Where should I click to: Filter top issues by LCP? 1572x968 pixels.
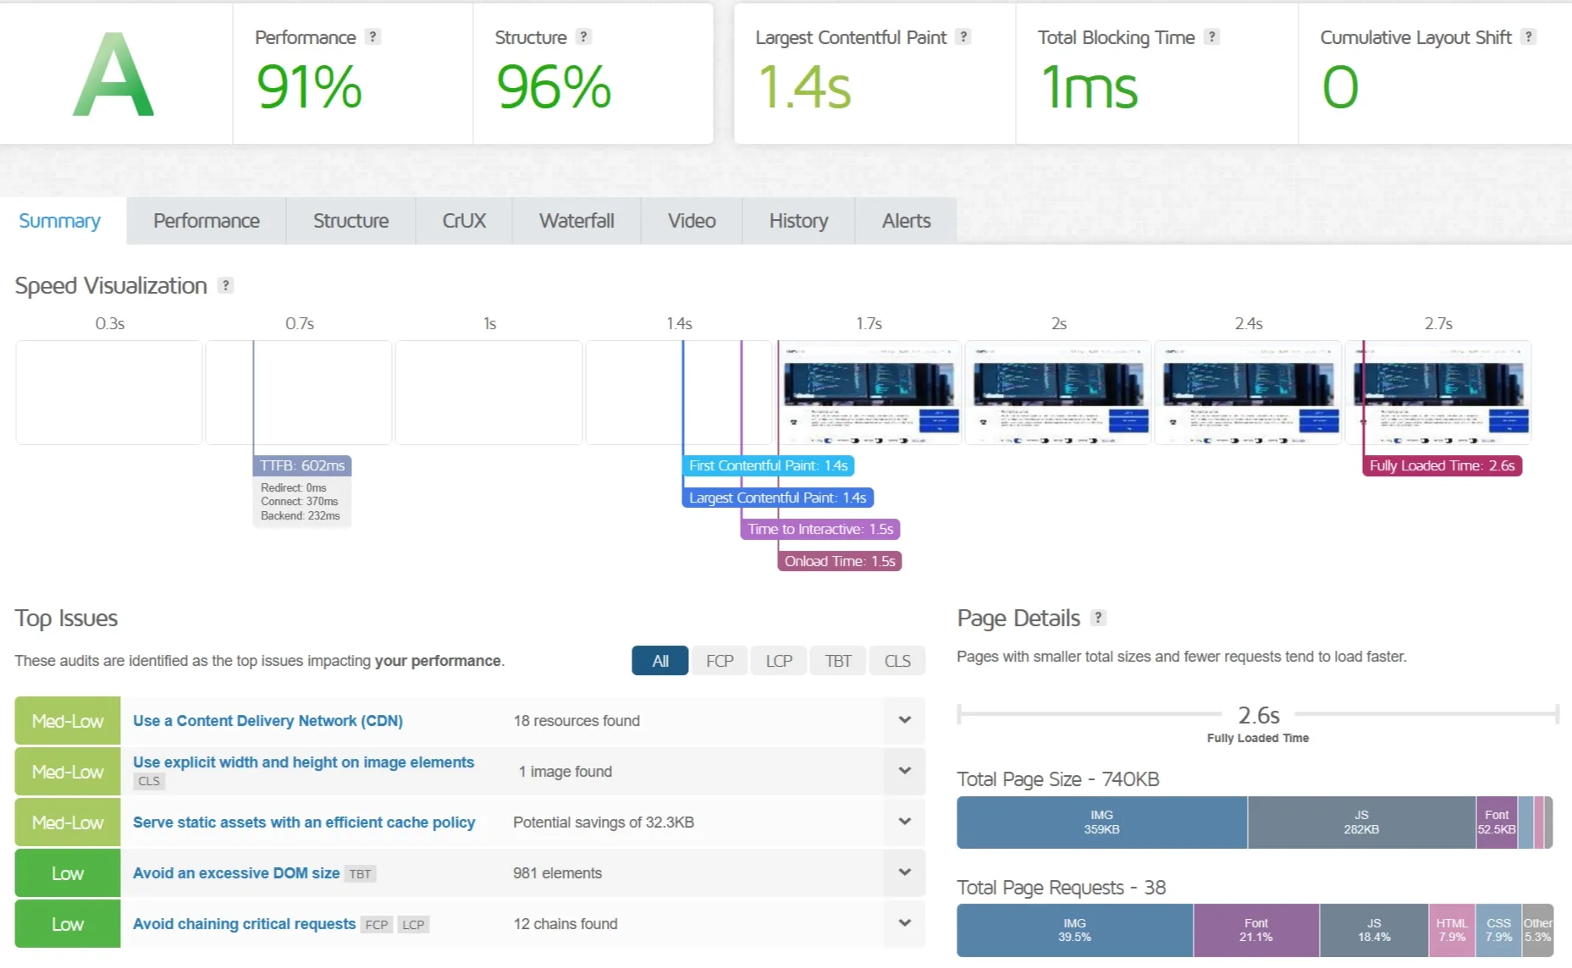point(779,661)
